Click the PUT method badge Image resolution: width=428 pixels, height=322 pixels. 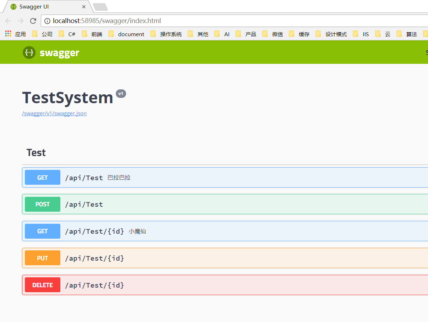coord(43,258)
